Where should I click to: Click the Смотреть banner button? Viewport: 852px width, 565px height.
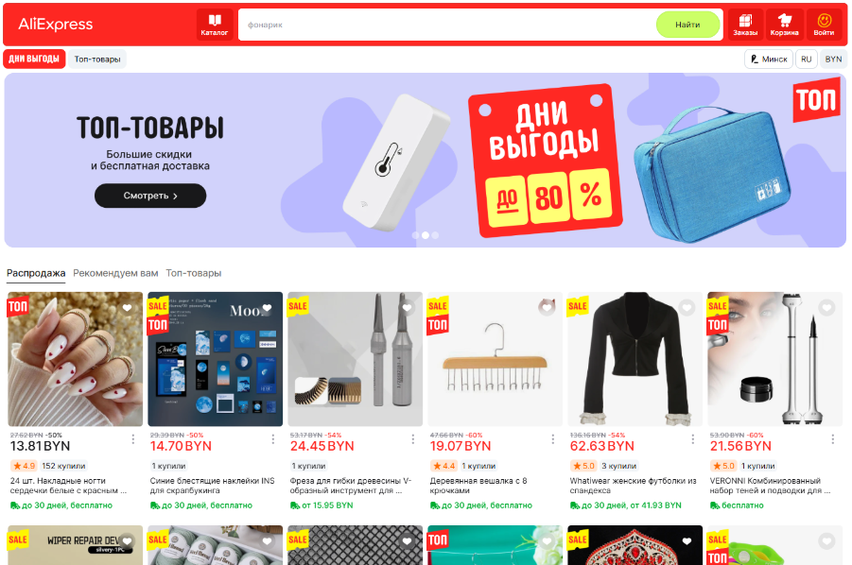150,196
